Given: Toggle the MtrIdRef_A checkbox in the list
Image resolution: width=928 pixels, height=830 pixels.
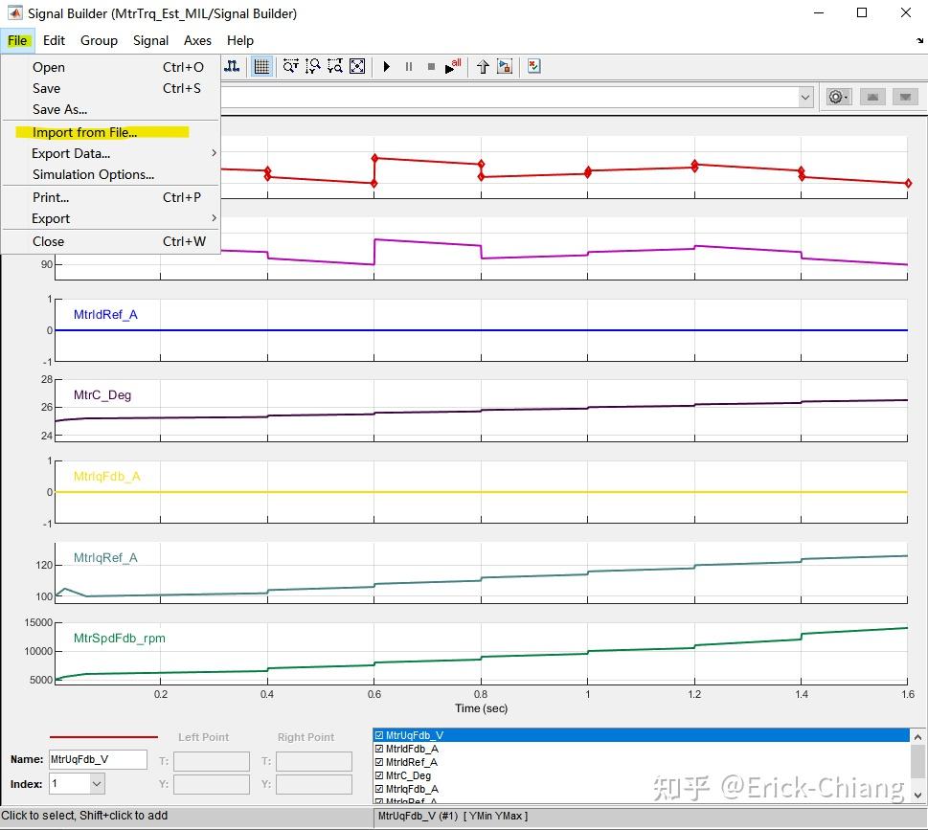Looking at the screenshot, I should (x=379, y=762).
